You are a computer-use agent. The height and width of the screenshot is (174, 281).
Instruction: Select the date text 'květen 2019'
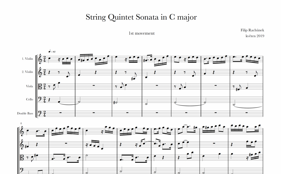point(255,36)
